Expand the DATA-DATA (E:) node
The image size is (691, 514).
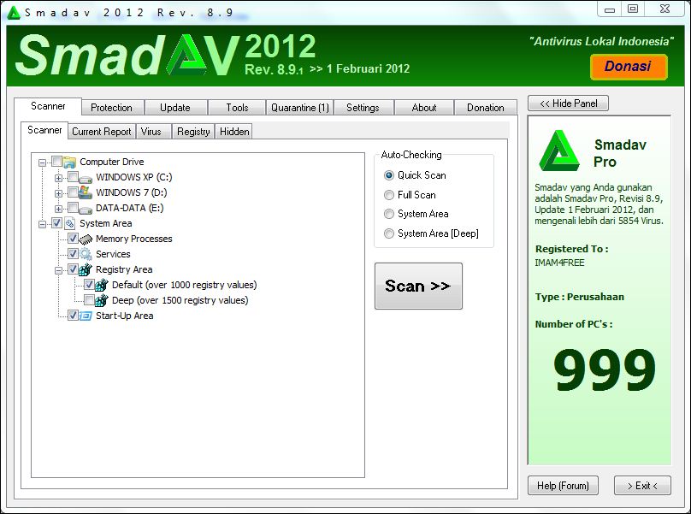pyautogui.click(x=58, y=209)
